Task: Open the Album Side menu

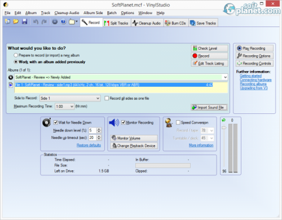Action: [93, 13]
